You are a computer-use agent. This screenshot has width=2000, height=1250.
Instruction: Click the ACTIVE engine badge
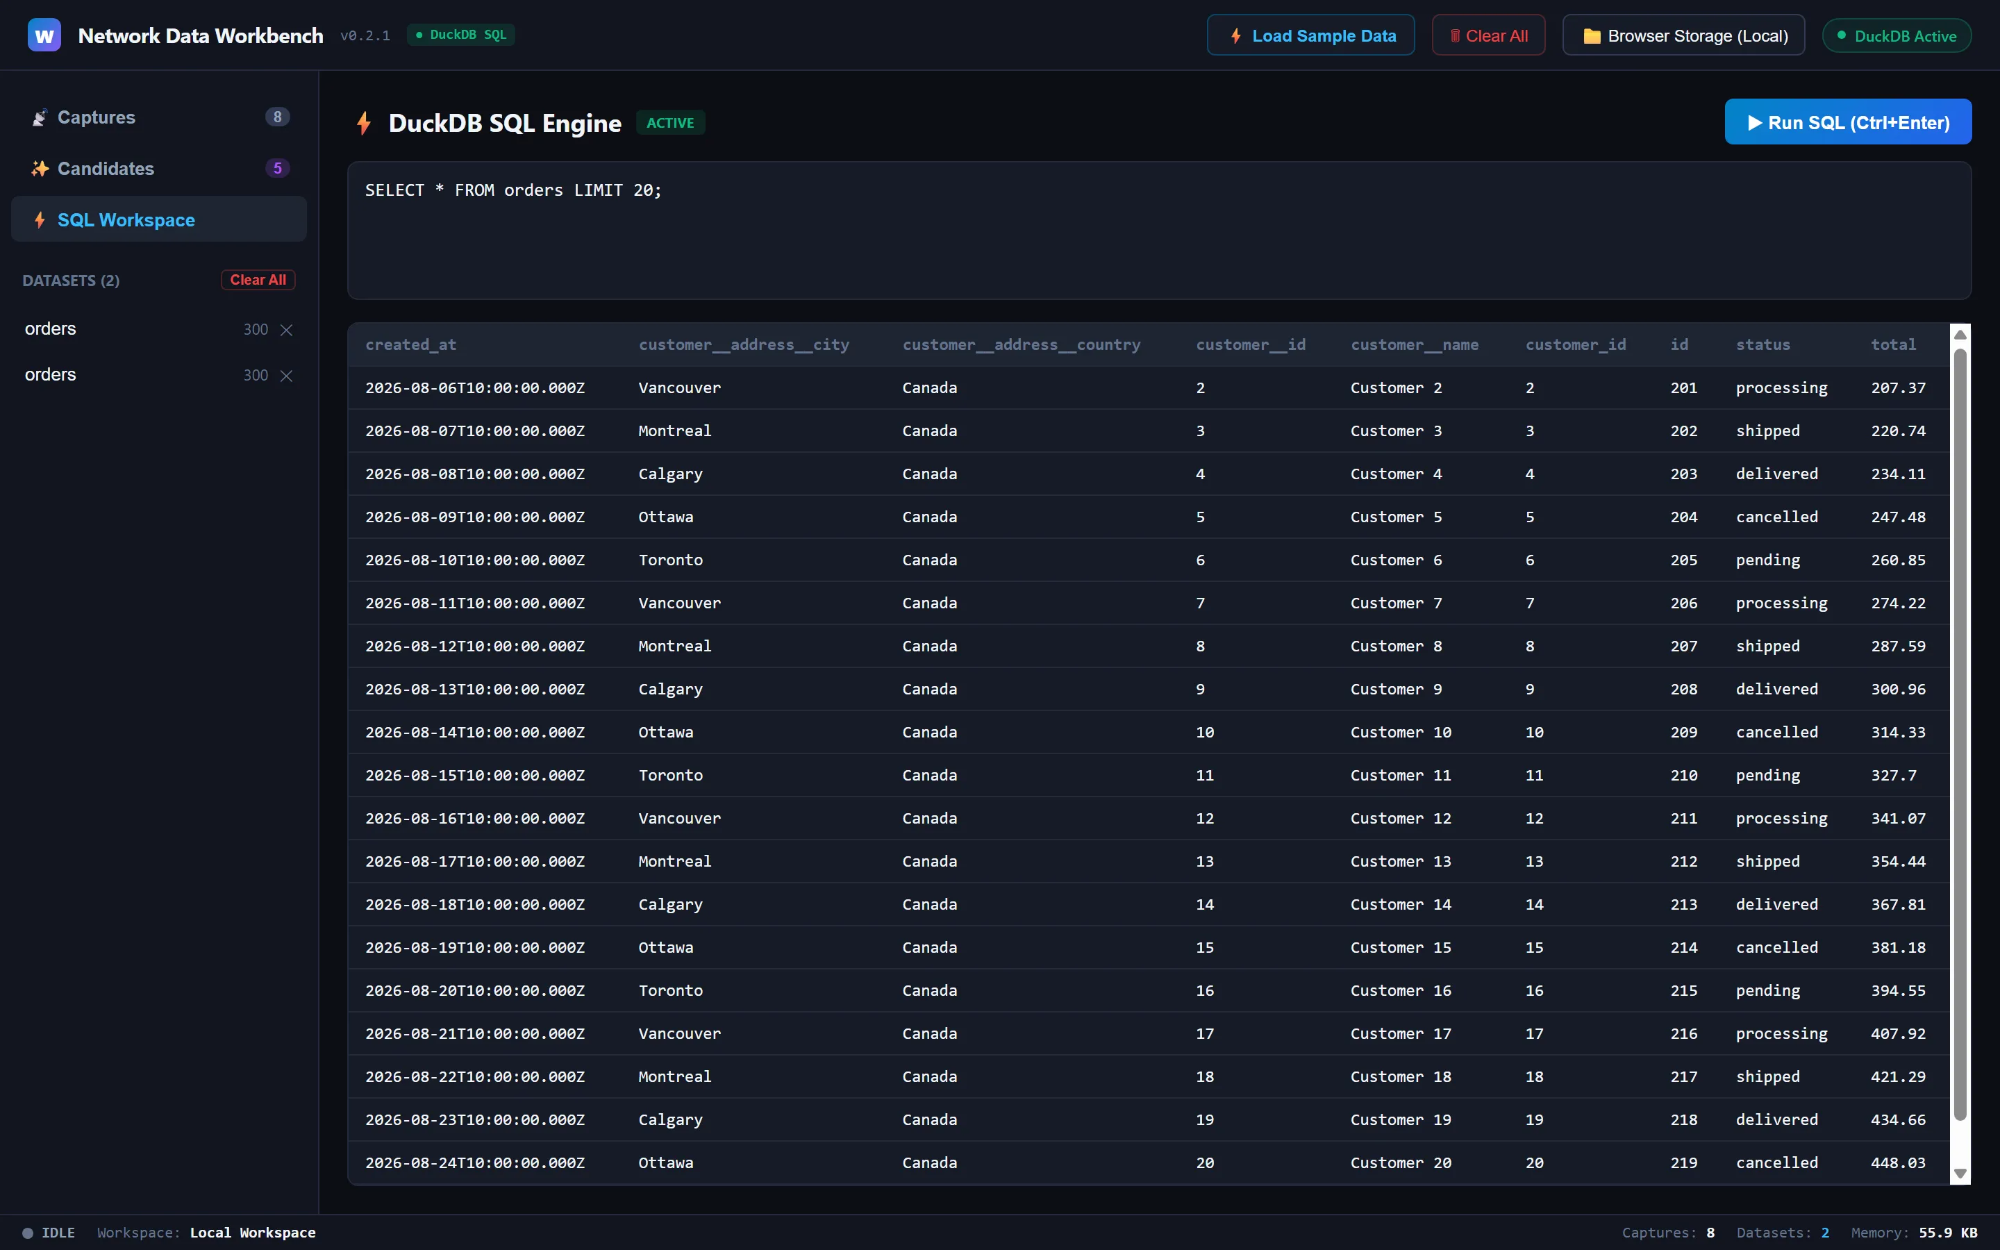(670, 122)
